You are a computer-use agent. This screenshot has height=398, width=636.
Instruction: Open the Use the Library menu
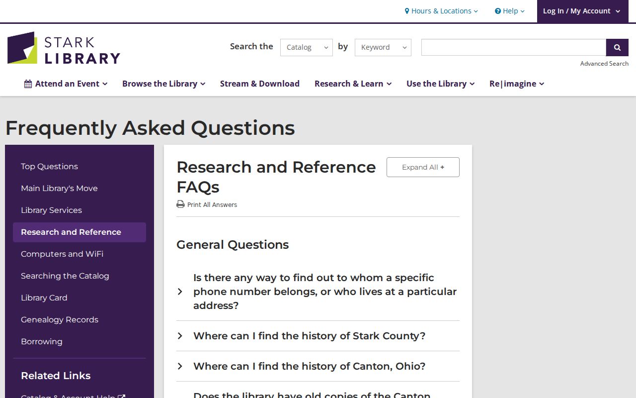(441, 84)
